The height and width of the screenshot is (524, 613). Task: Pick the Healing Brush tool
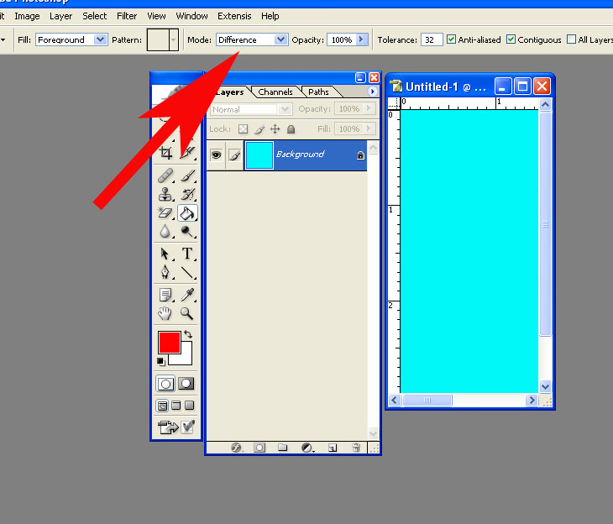tap(166, 176)
